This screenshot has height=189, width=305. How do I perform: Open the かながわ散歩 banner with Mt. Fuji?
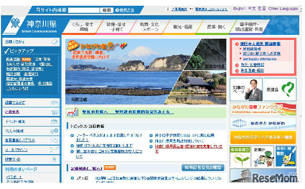pos(124,71)
